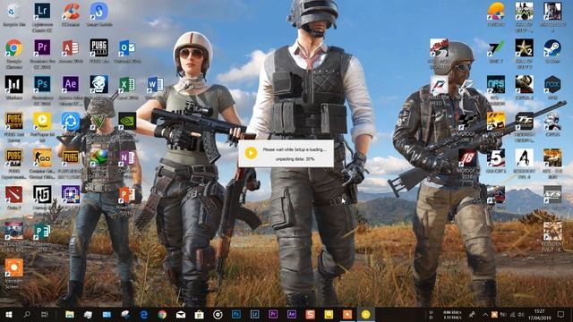Open Premiere Pro from the taskbar
573x322 pixels.
point(273,314)
